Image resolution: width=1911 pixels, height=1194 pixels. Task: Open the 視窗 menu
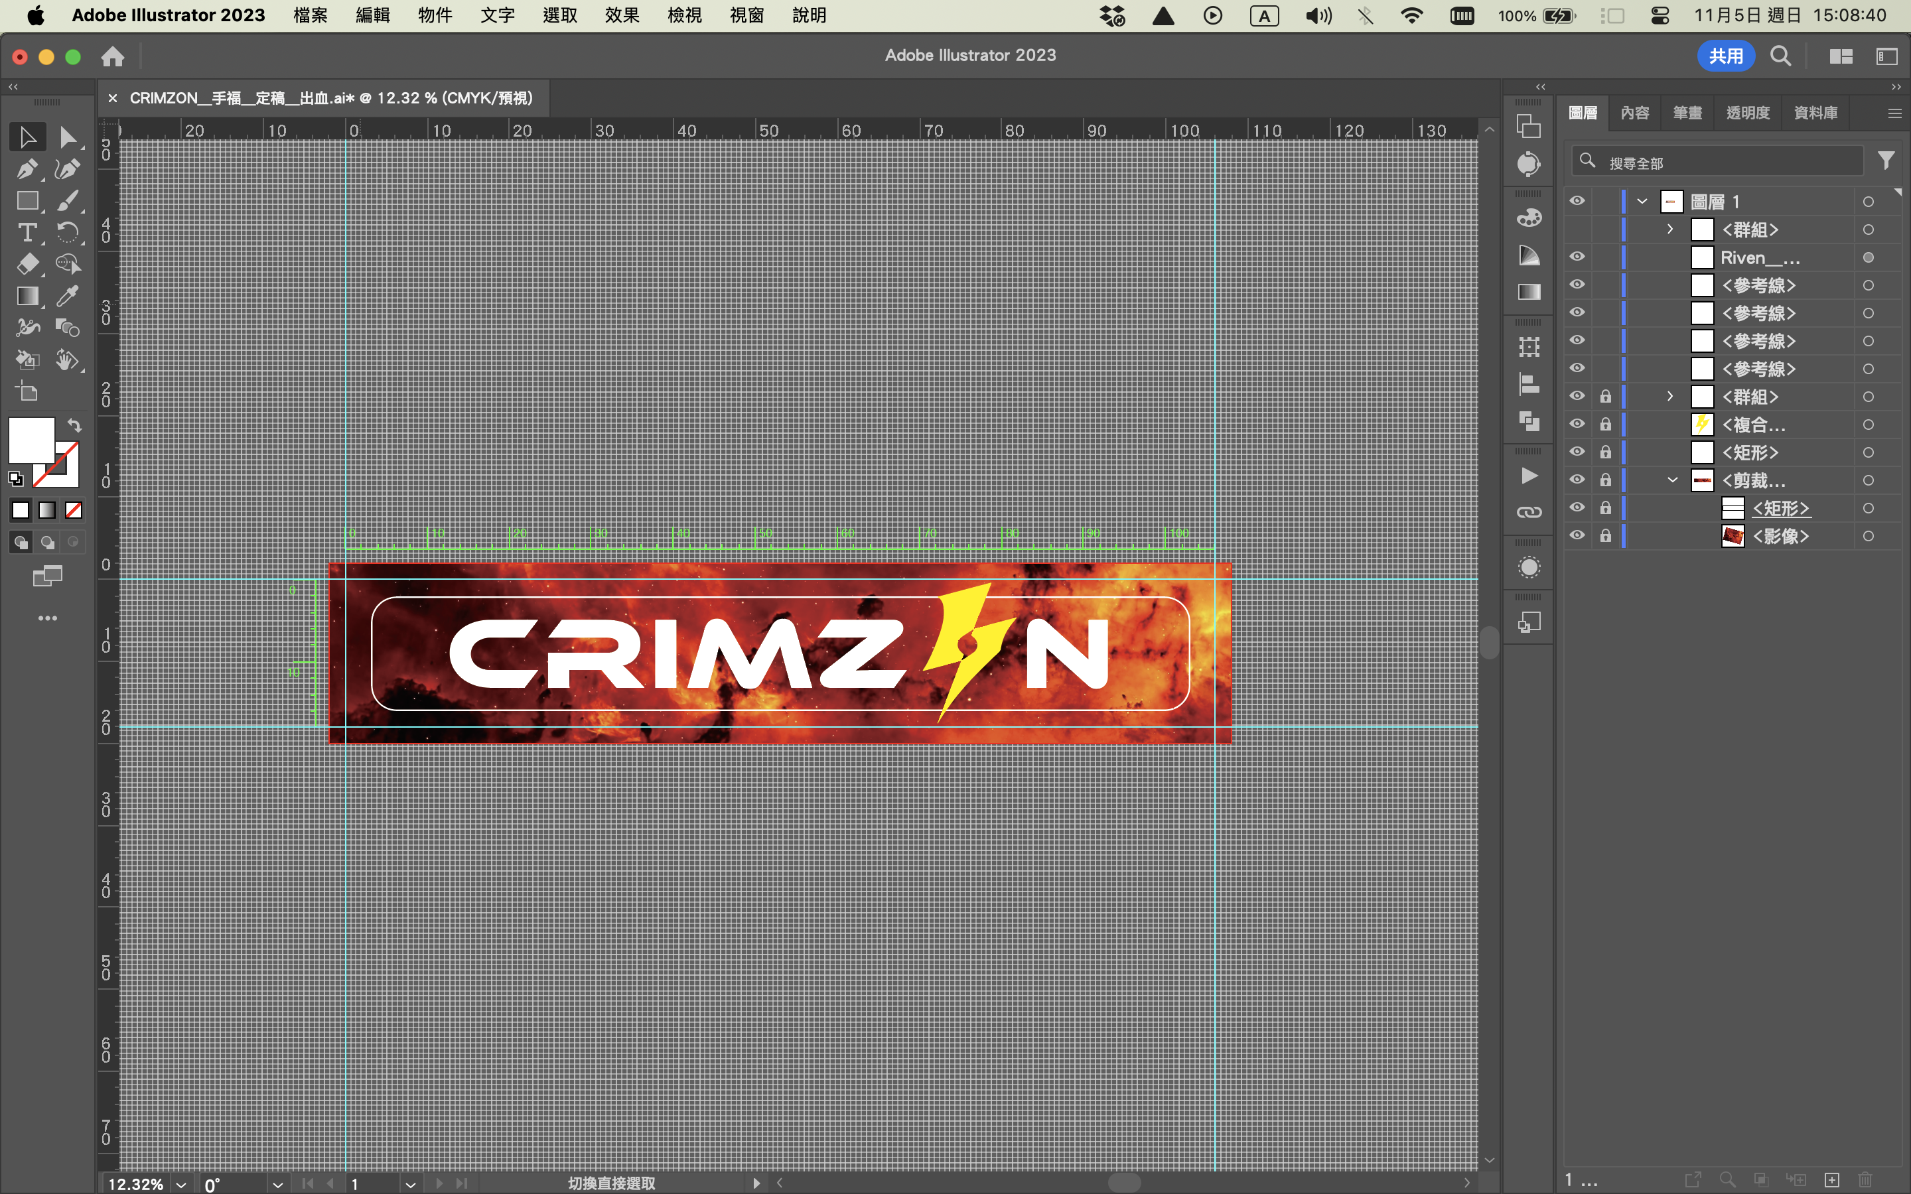[x=747, y=15]
